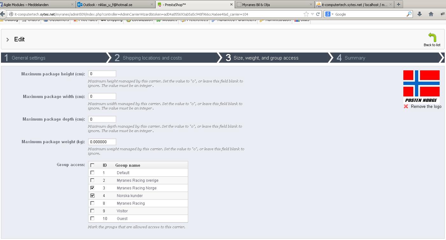Close the Myranes Bil & Olja tab
Image resolution: width=446 pixels, height=240 pixels.
click(311, 4)
